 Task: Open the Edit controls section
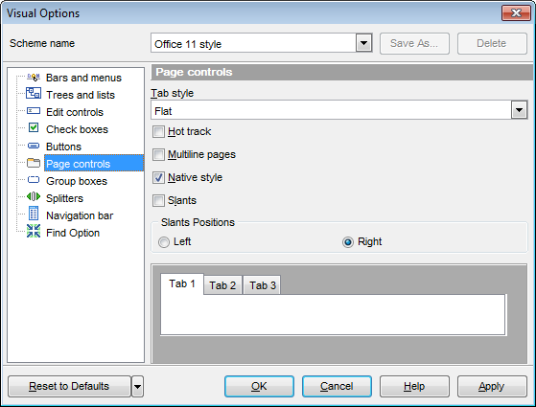(75, 112)
